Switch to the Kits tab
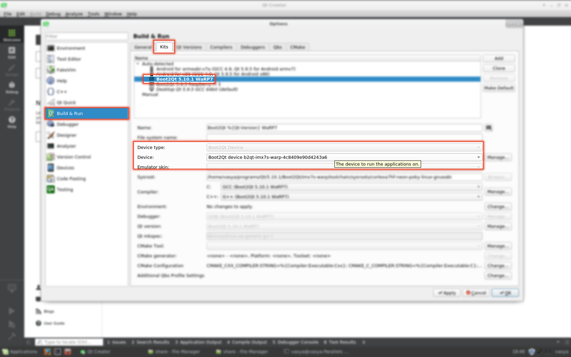Viewport: 571px width, 357px height. (x=164, y=47)
